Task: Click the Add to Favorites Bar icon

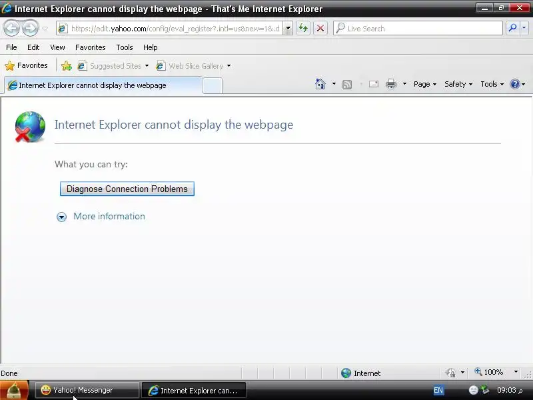Action: [67, 65]
